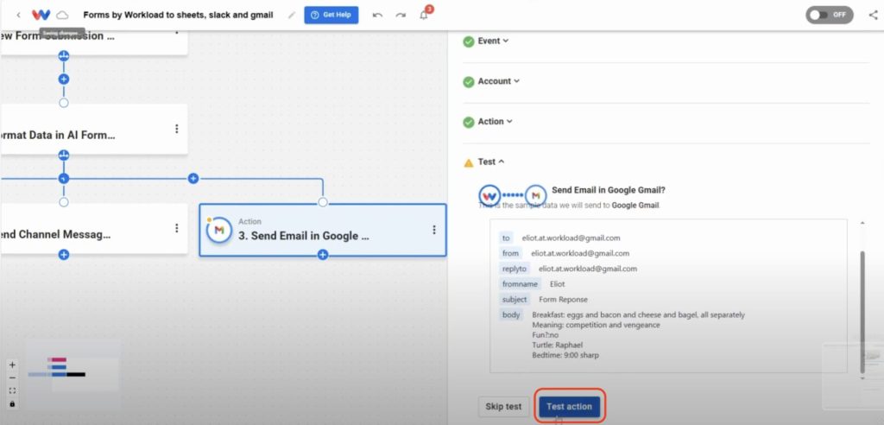The image size is (884, 425).
Task: Select the Format Data in AI step card
Action: [x=93, y=130]
